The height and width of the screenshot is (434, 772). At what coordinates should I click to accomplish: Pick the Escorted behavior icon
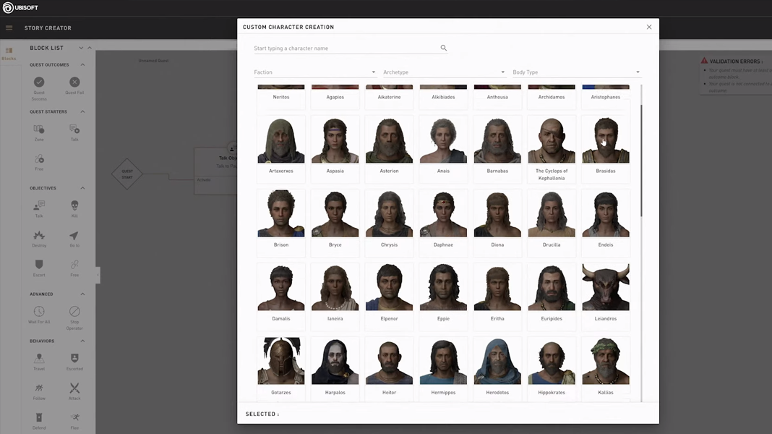74,358
